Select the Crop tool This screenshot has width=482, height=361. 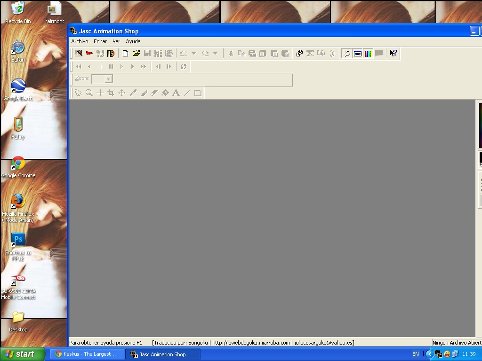111,93
